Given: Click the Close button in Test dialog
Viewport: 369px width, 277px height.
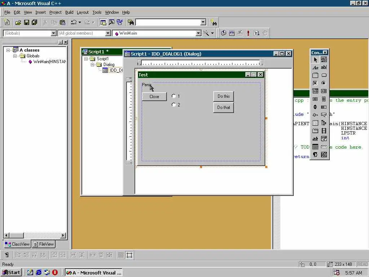Looking at the screenshot, I should (x=154, y=97).
